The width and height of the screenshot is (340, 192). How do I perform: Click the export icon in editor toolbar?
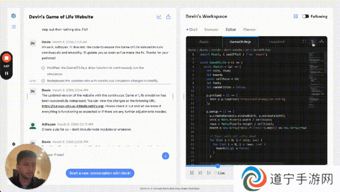(321, 41)
